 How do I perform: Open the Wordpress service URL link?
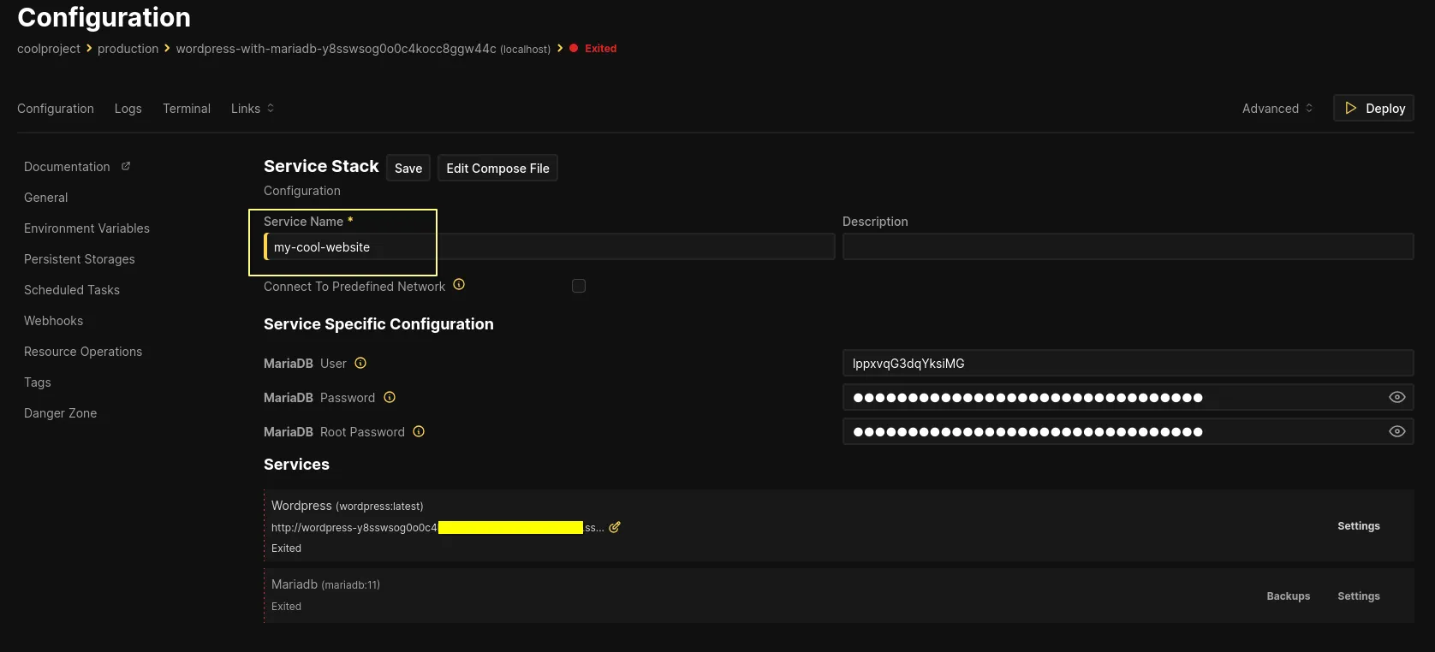(x=438, y=527)
